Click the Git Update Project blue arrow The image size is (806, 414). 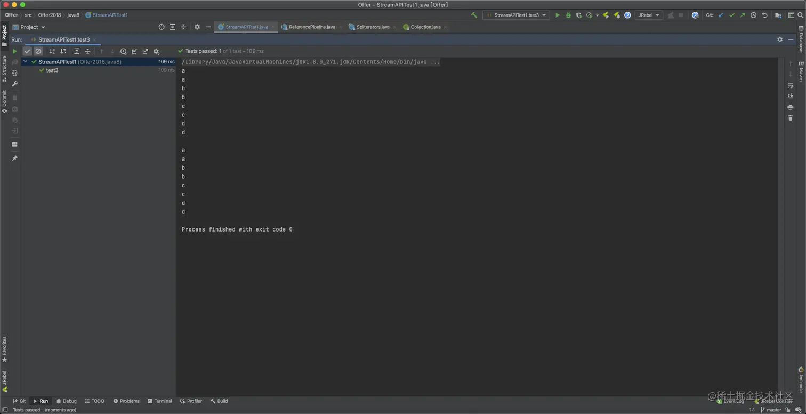(x=721, y=15)
